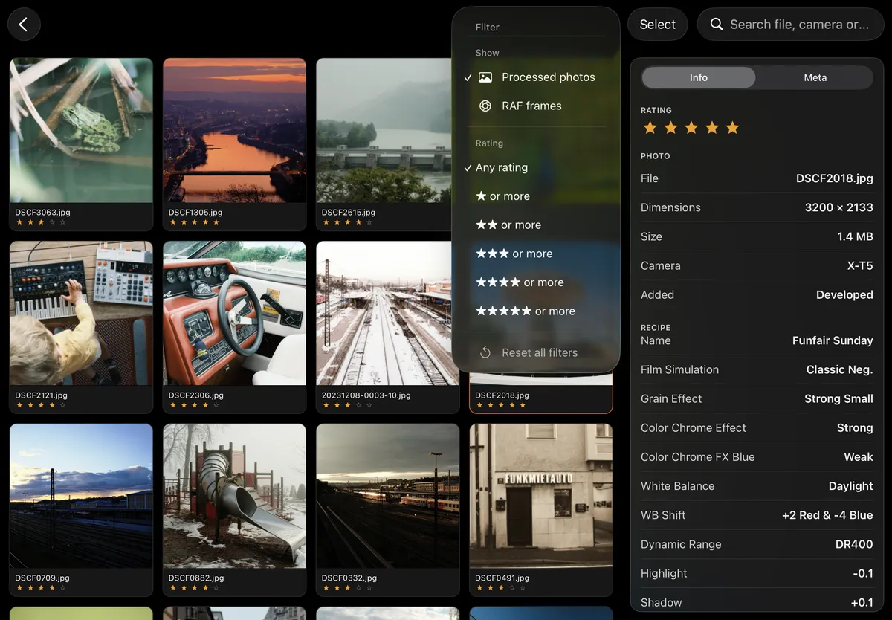
Task: Click the star rating under DSCF2306.jpg
Action: click(x=194, y=405)
